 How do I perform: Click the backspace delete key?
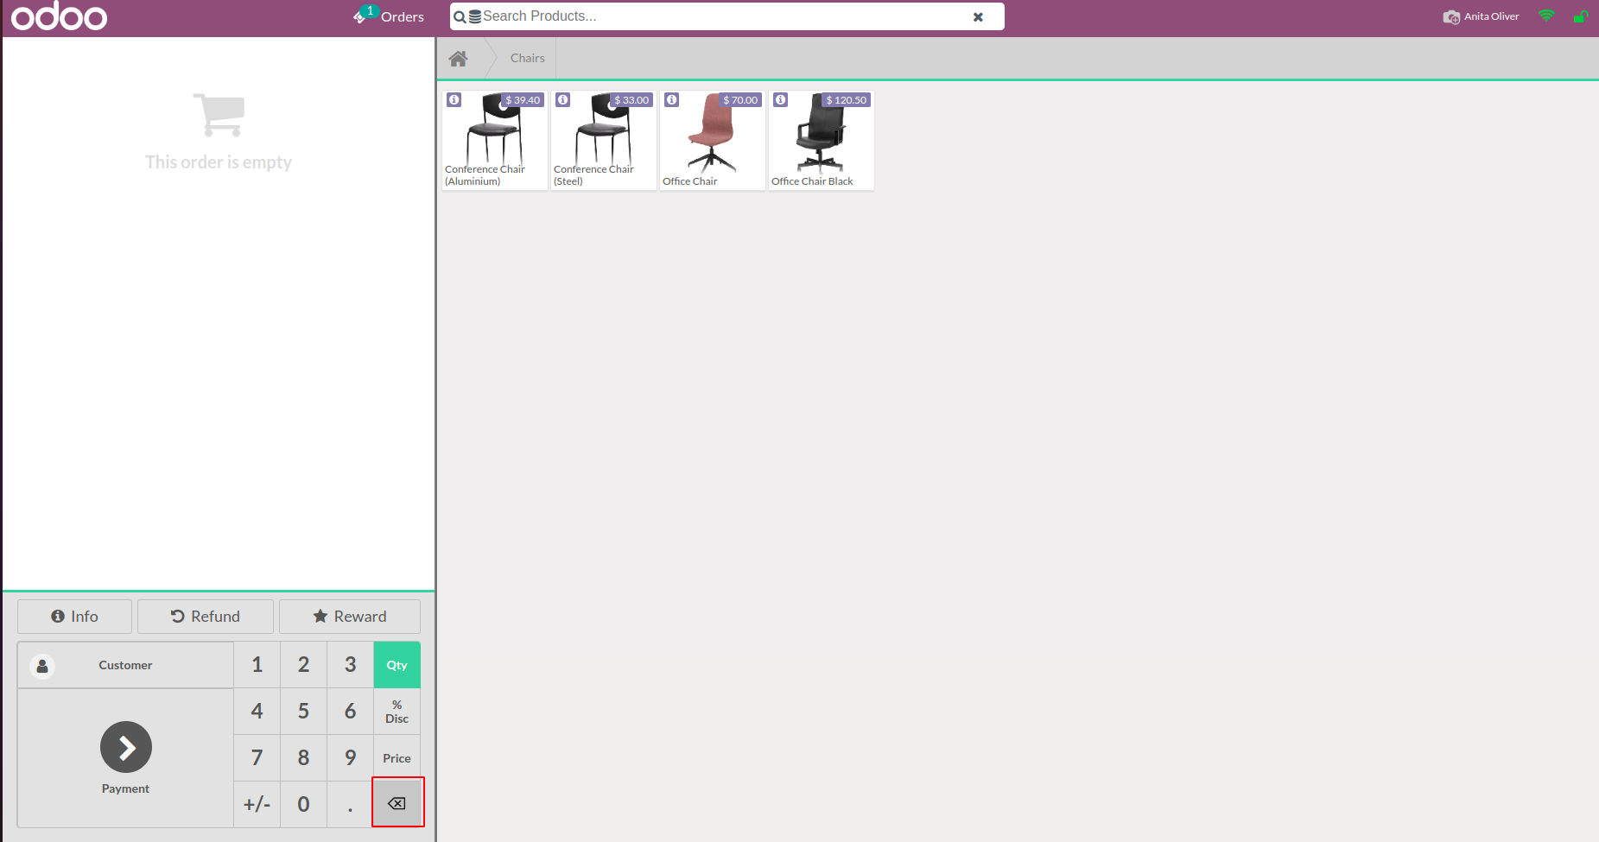click(397, 804)
